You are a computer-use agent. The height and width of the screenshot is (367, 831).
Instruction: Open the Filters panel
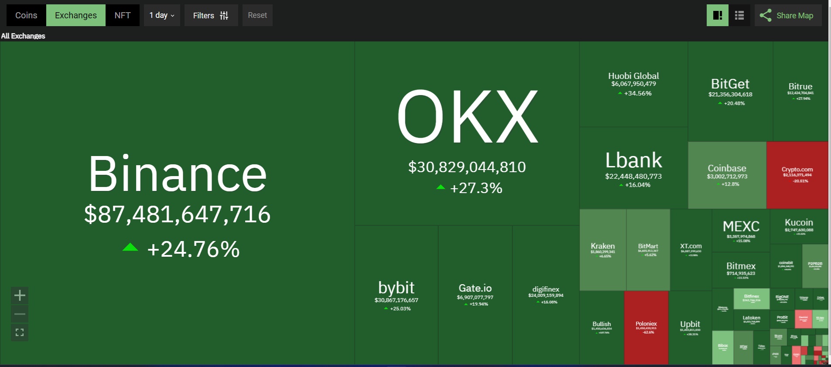pos(211,15)
